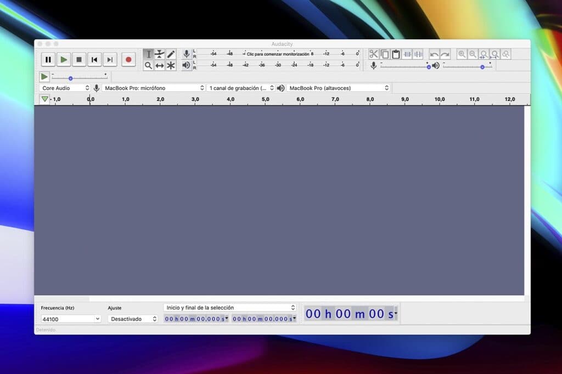Click the recording volume slider
This screenshot has width=562, height=374.
[x=404, y=66]
